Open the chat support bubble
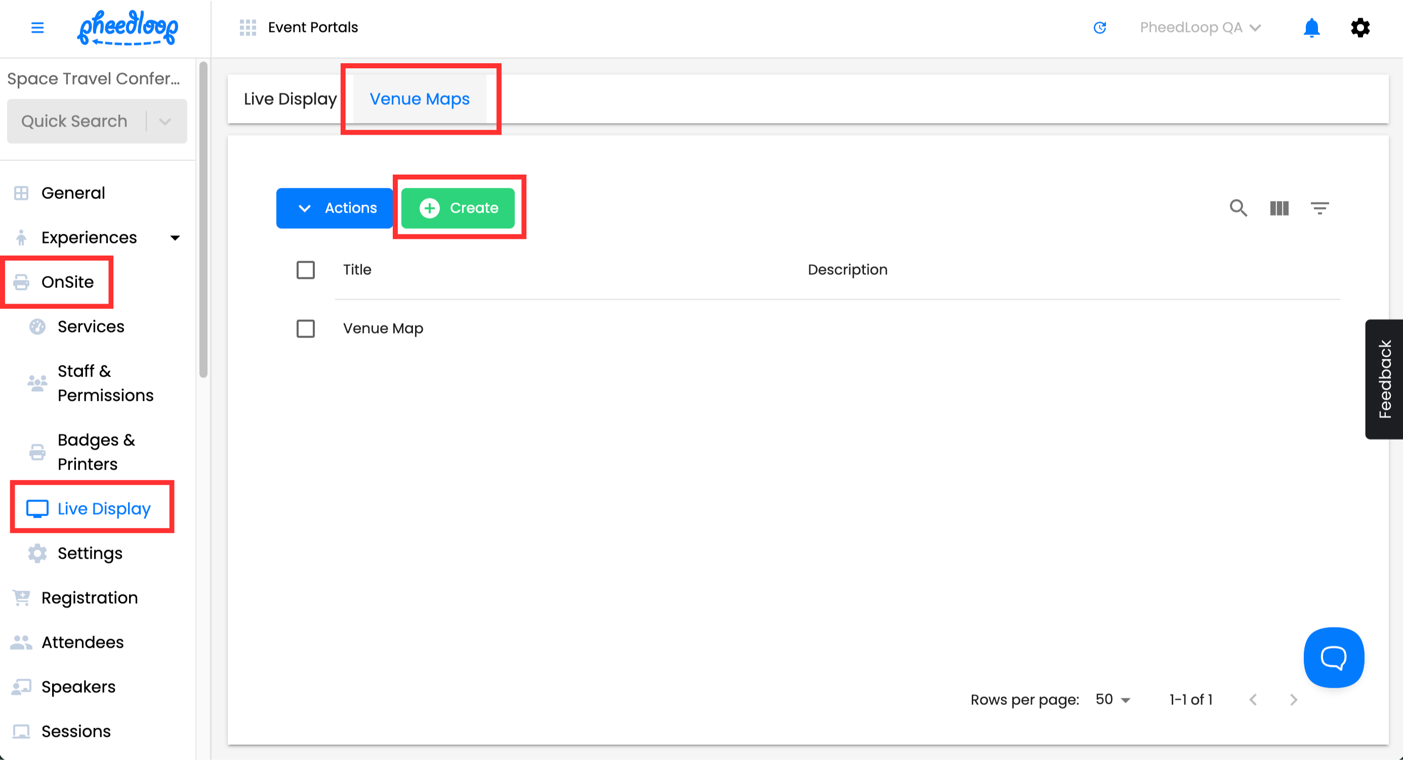The image size is (1403, 760). [1333, 657]
